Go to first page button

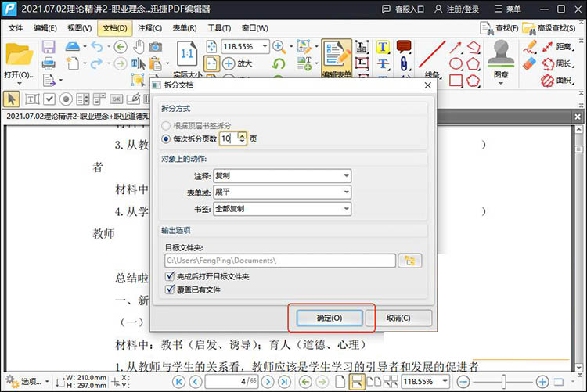[178, 382]
